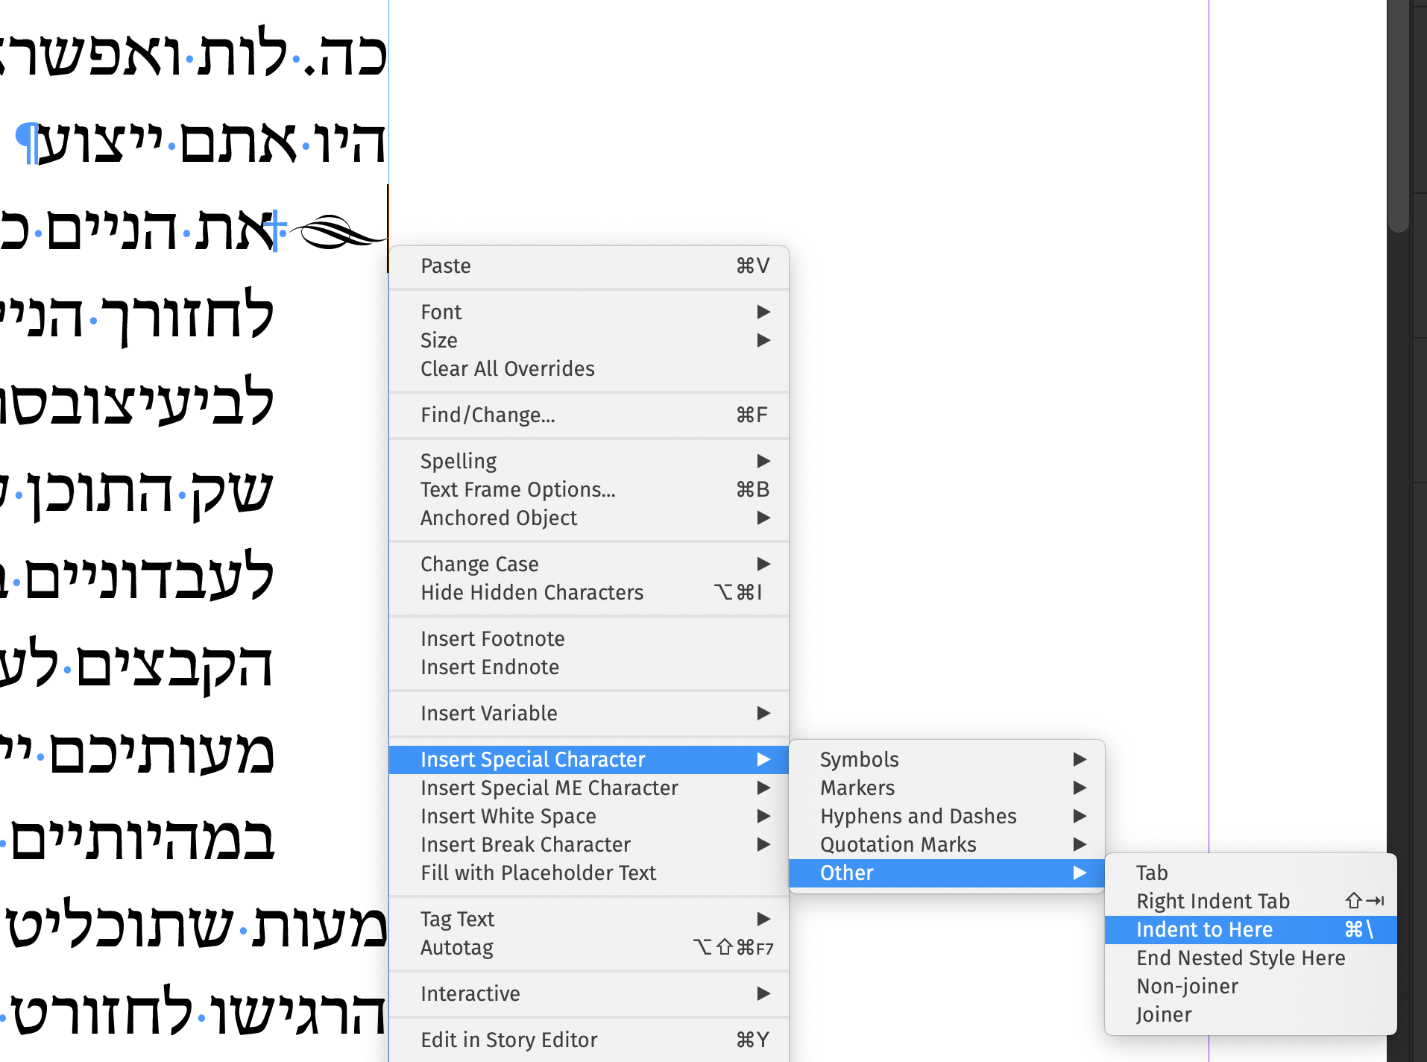Open the Size submenu
This screenshot has height=1062, width=1427.
point(589,340)
